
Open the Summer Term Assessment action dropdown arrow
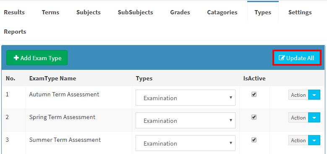314,140
